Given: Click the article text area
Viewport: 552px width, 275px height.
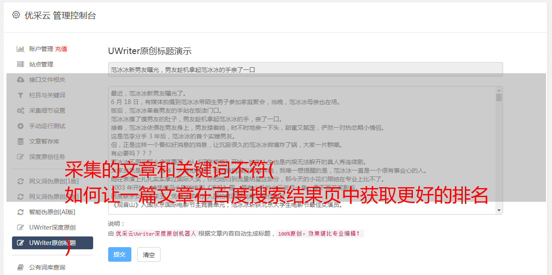Looking at the screenshot, I should click(x=302, y=150).
